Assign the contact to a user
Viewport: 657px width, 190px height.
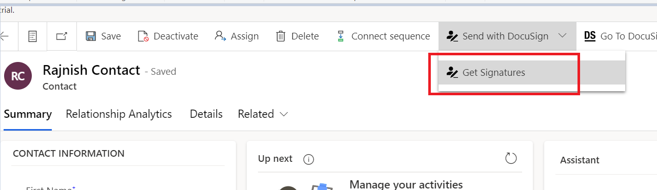pos(236,36)
